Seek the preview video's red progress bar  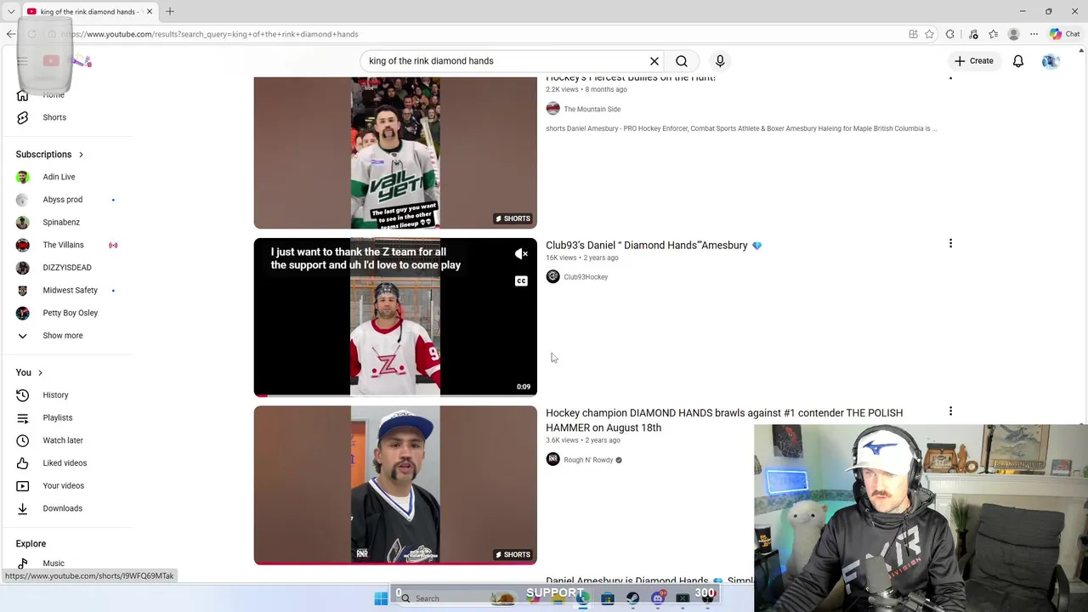point(395,395)
